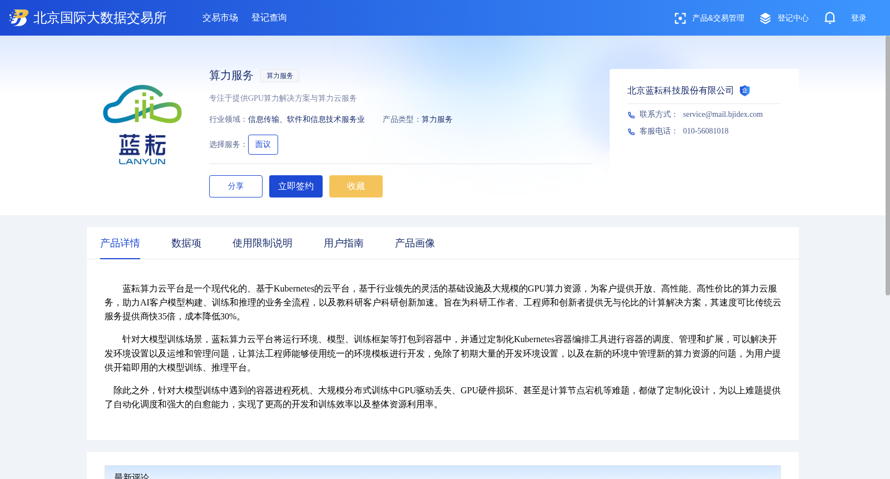Image resolution: width=890 pixels, height=479 pixels.
Task: Switch to the 产品画像 tab
Action: [415, 243]
